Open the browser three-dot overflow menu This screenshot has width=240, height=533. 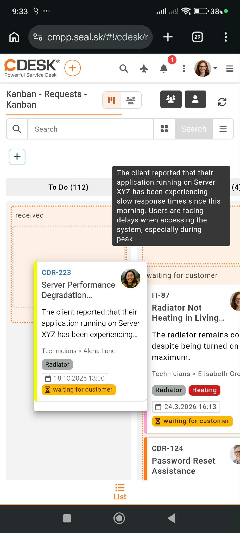[226, 37]
